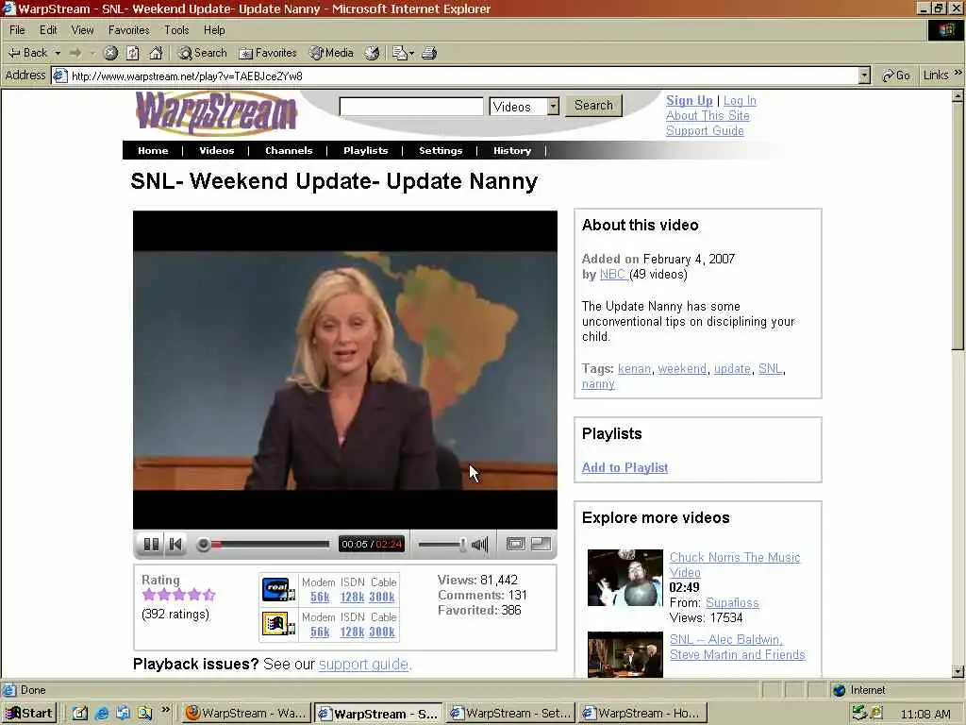Open the Media toolbar button
This screenshot has height=725, width=966.
(x=331, y=53)
